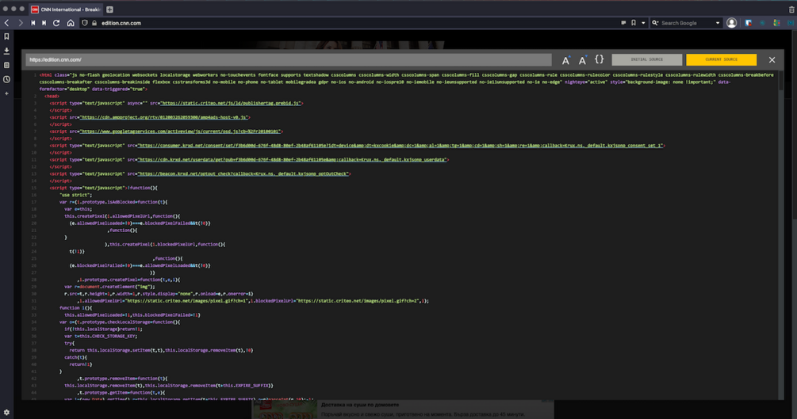Open the cdn.krxd.net userdata link
Viewport: 797px width, 419px height.
click(x=293, y=160)
